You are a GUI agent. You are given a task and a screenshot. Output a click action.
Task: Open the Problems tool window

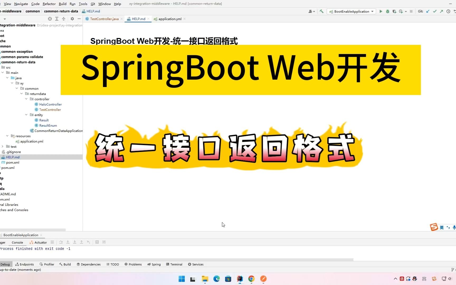point(133,264)
